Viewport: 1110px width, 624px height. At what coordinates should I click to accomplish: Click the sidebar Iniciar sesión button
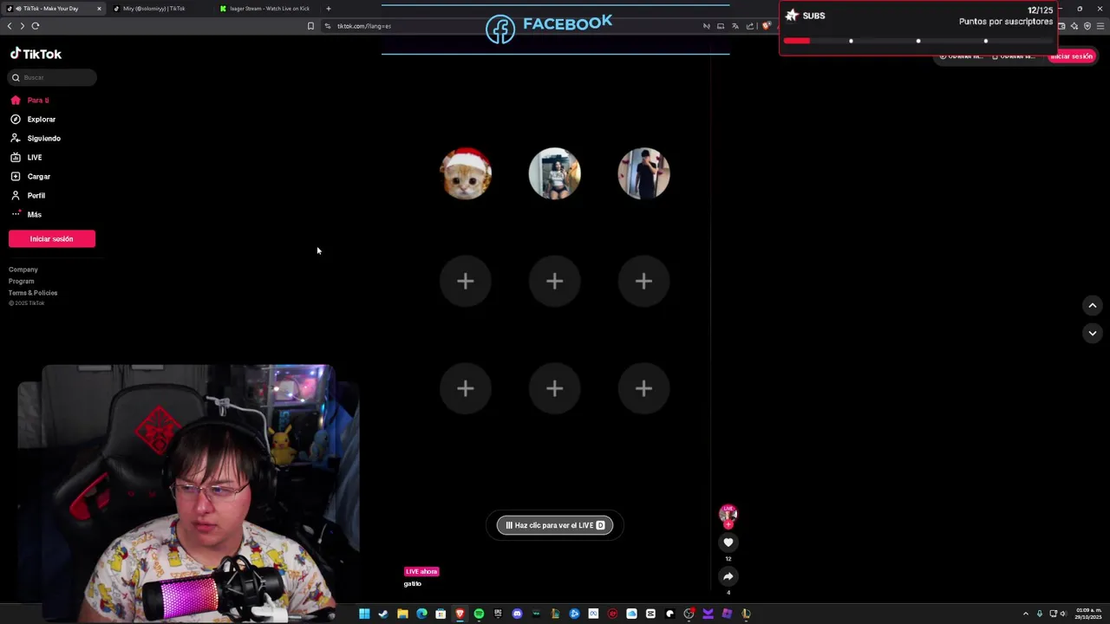coord(52,239)
